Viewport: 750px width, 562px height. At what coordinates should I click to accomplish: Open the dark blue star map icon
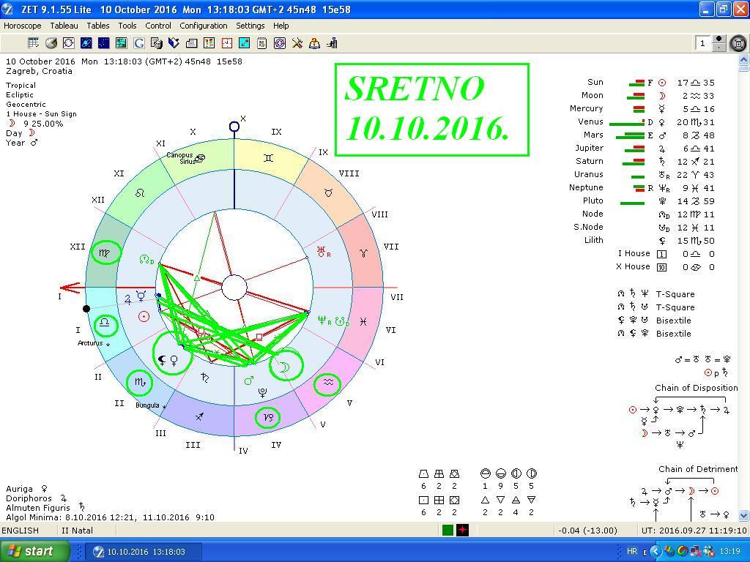click(103, 43)
